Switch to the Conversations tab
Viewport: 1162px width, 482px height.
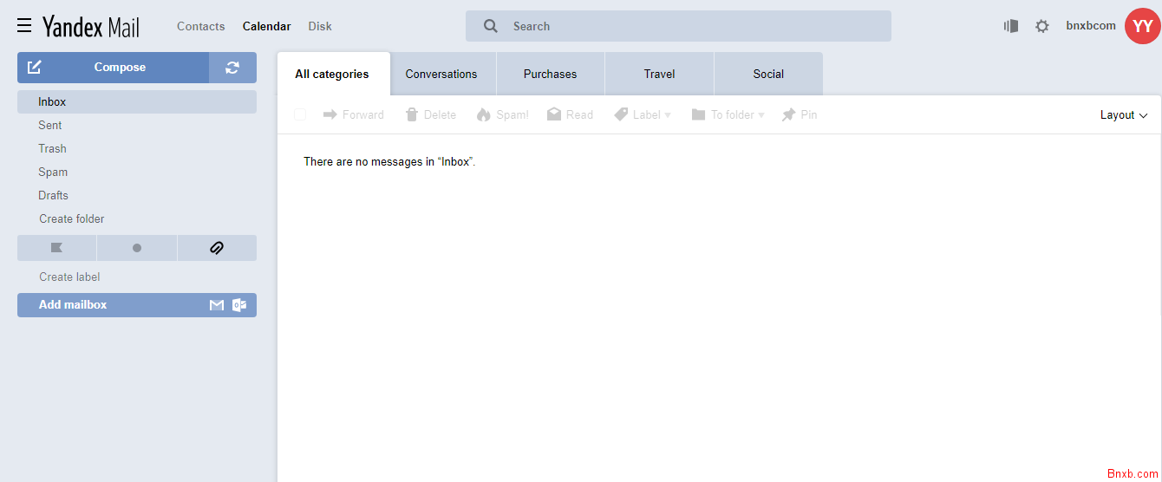pos(442,74)
